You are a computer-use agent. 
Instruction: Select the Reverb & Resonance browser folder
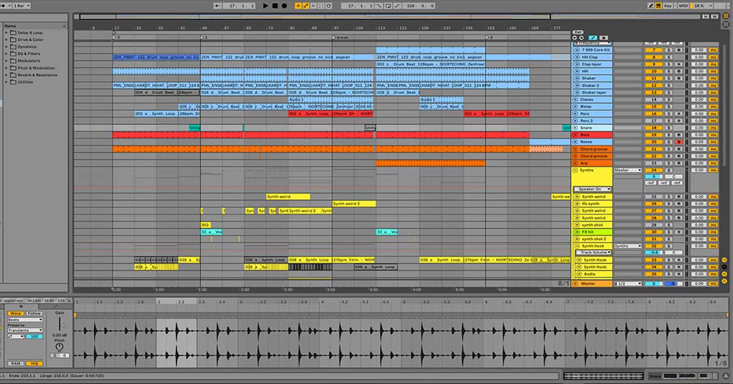coord(37,75)
